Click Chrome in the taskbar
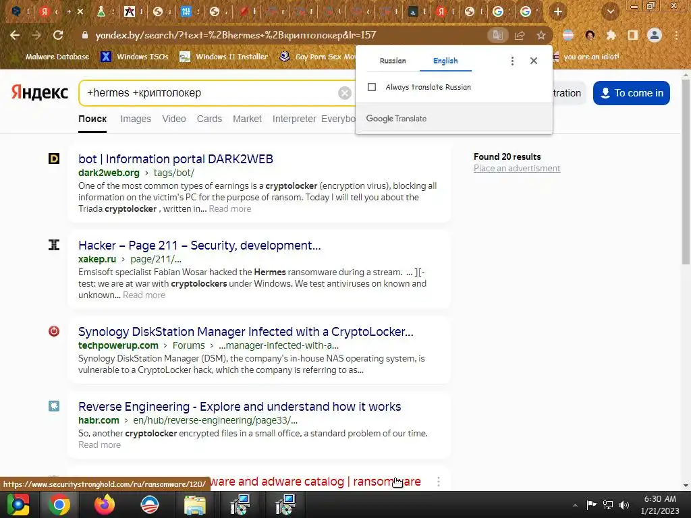Viewport: 691px width, 518px height. coord(59,505)
